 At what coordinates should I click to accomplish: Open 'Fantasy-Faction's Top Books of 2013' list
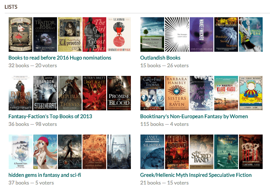click(50, 116)
